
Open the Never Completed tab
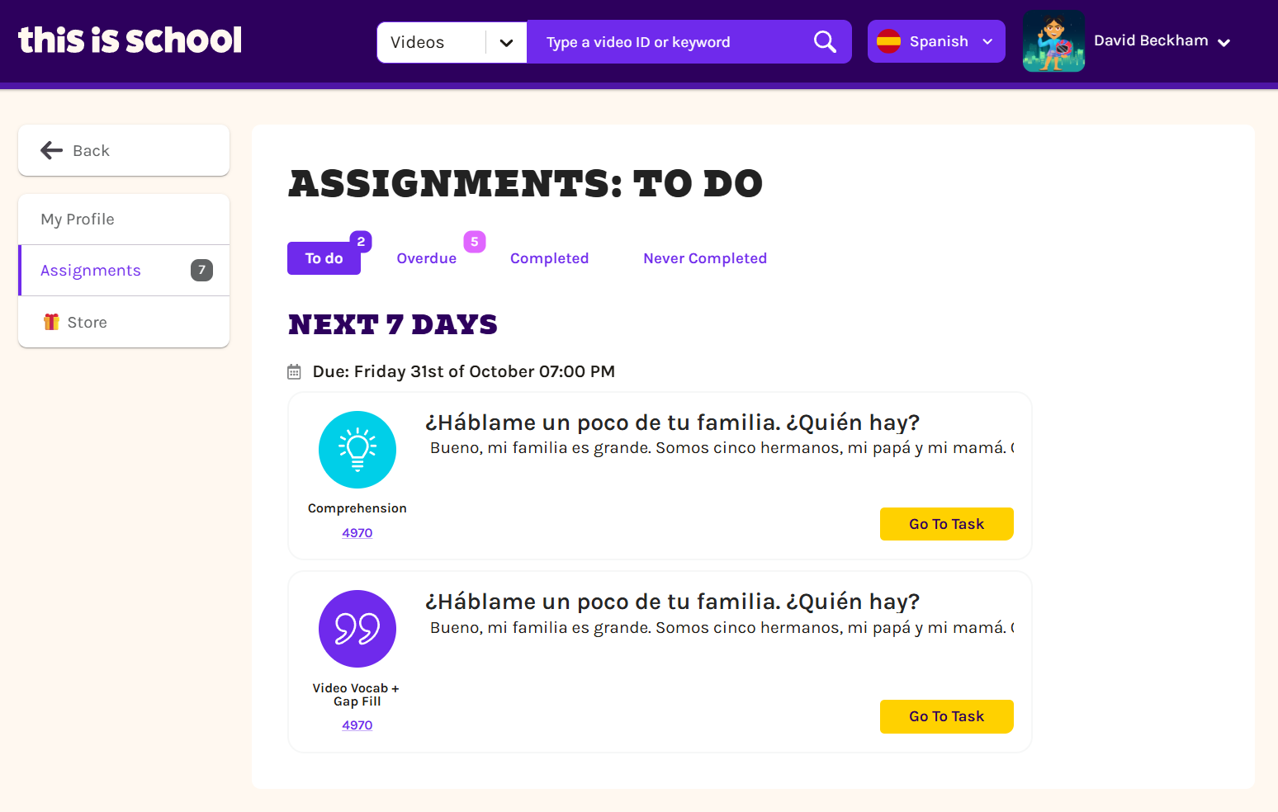click(x=705, y=258)
